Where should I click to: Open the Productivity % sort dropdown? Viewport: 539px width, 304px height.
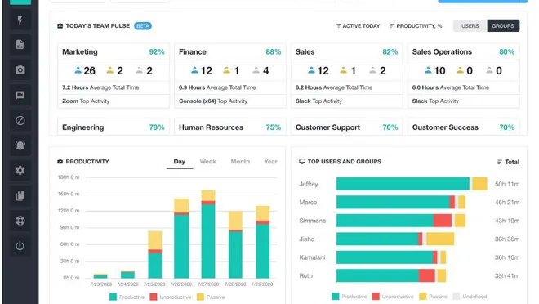[x=416, y=26]
